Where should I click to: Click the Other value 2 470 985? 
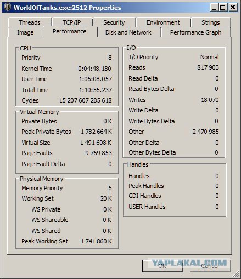(206, 132)
